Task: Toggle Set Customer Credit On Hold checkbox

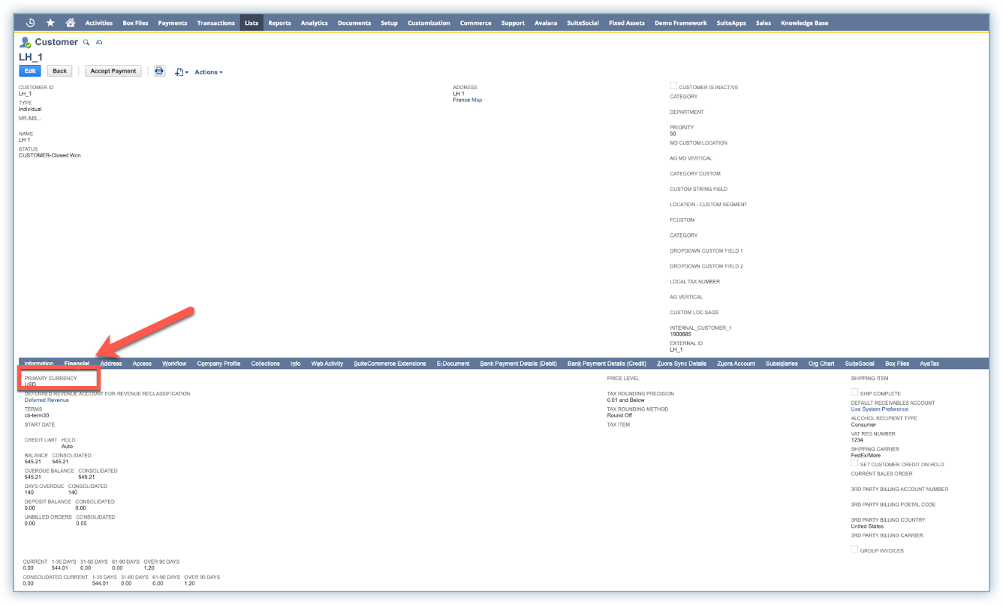Action: coord(854,463)
